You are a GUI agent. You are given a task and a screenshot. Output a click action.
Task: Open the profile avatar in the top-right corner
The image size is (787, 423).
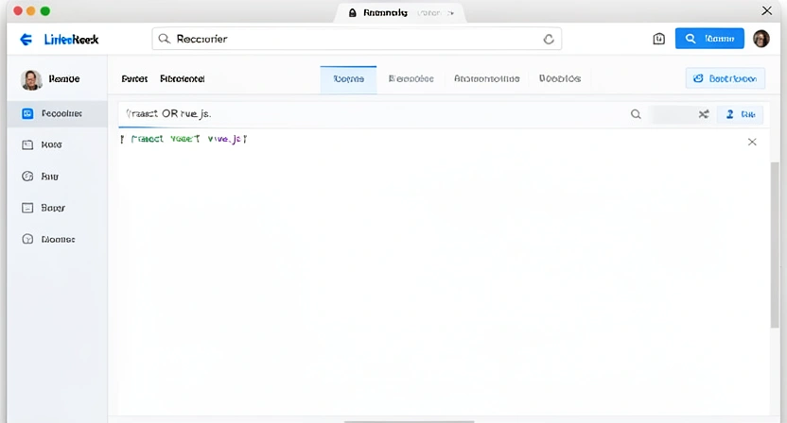coord(761,39)
